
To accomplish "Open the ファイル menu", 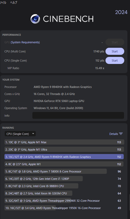I will click(x=3, y=3).
